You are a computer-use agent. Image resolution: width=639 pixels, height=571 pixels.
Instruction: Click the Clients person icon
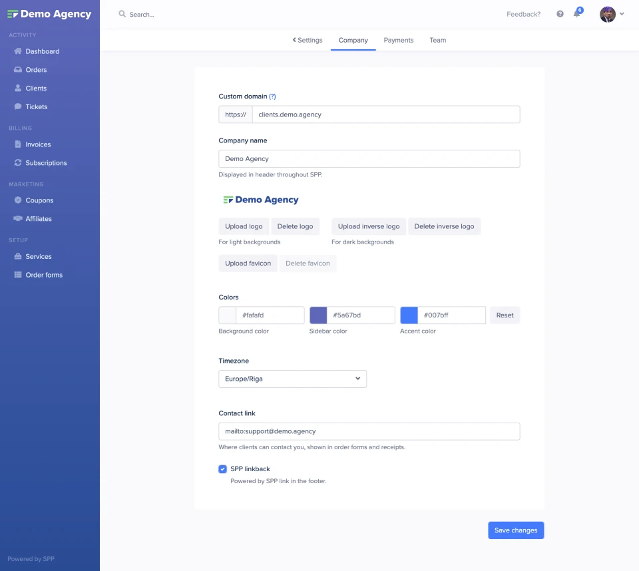[x=18, y=89]
